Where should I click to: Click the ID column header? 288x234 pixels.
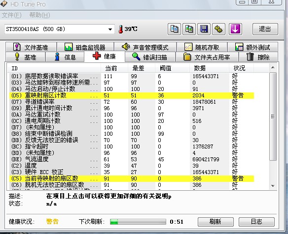coord(54,68)
